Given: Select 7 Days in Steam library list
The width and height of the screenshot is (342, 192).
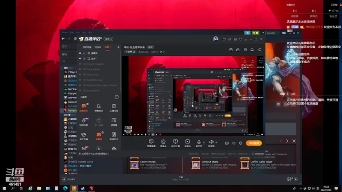Looking at the screenshot, I should coord(70,72).
